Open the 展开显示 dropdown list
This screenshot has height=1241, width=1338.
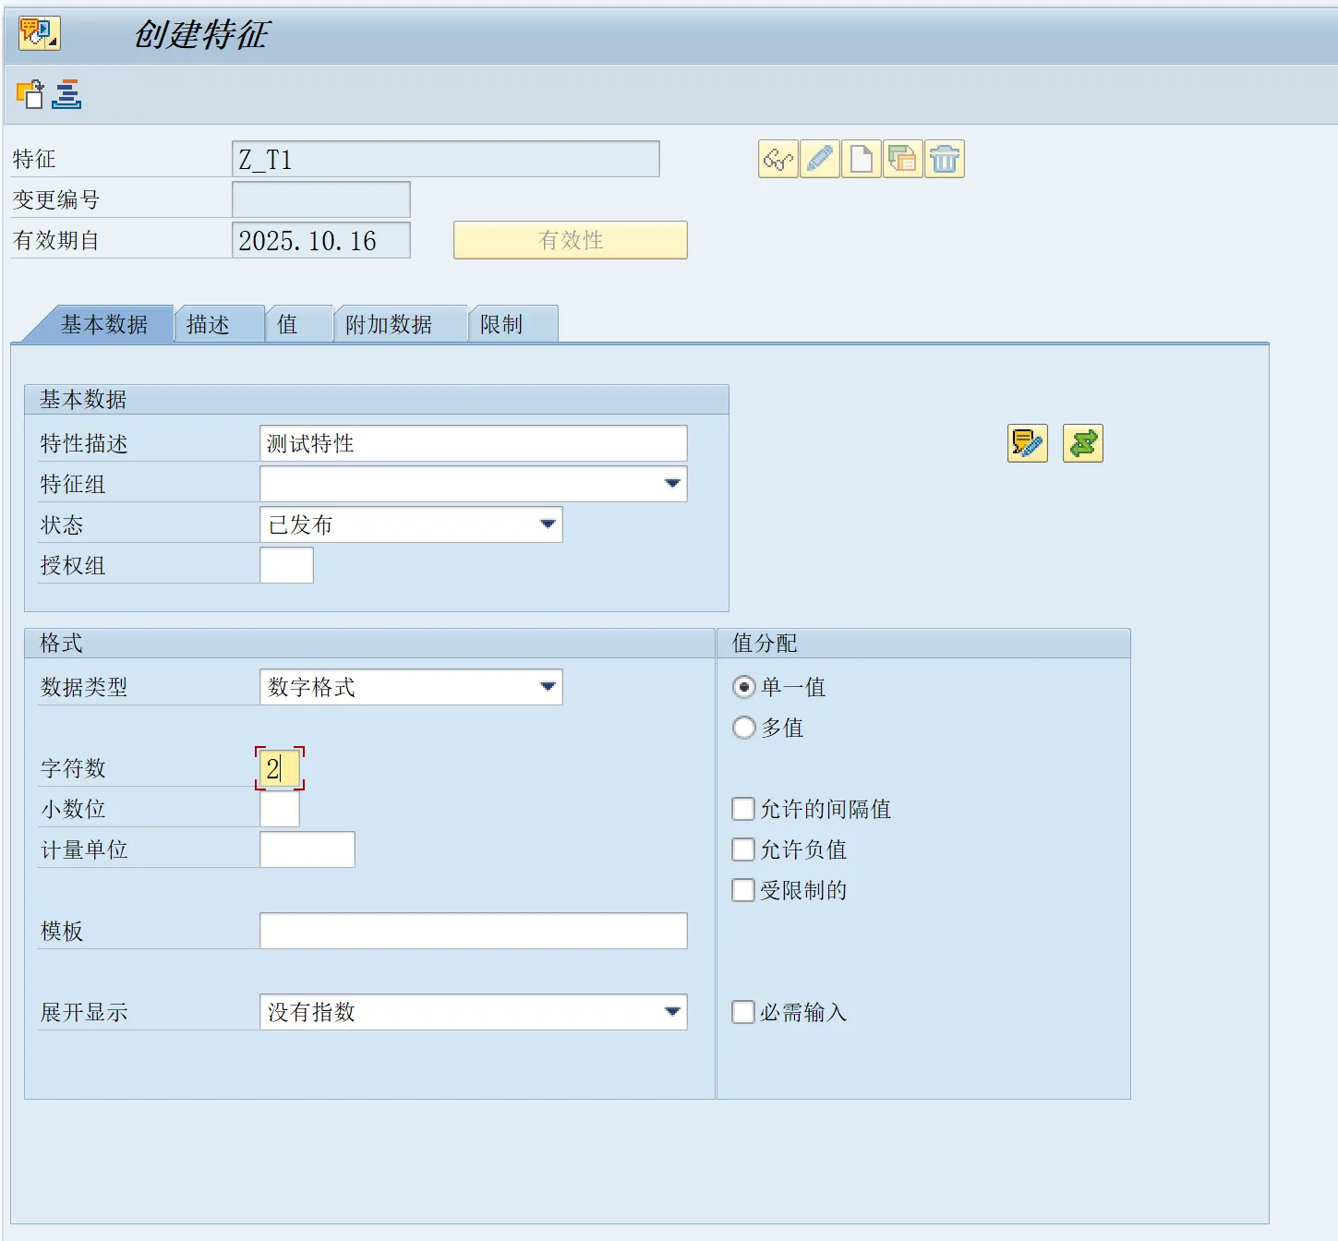pos(672,1012)
